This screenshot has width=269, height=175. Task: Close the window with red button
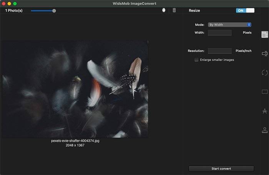tap(3, 3)
